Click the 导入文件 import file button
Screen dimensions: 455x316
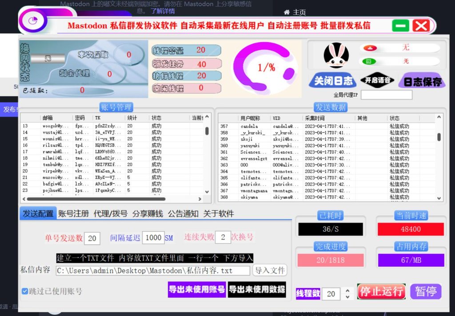(269, 270)
